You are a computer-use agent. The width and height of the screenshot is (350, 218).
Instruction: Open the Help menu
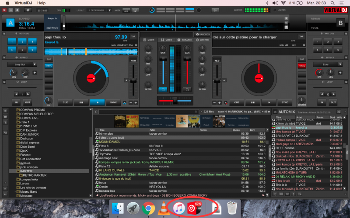pyautogui.click(x=41, y=3)
